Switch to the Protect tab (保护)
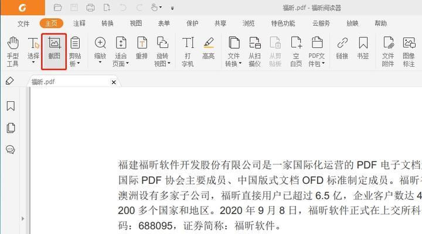This screenshot has height=234, width=422. (192, 23)
